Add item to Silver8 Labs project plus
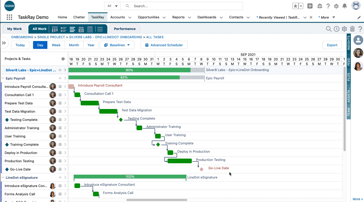This screenshot has height=202, width=364. coord(60,70)
